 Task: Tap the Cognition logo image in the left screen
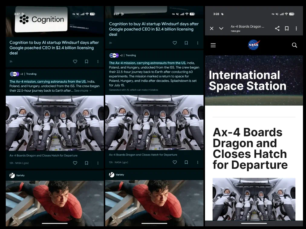[x=41, y=19]
